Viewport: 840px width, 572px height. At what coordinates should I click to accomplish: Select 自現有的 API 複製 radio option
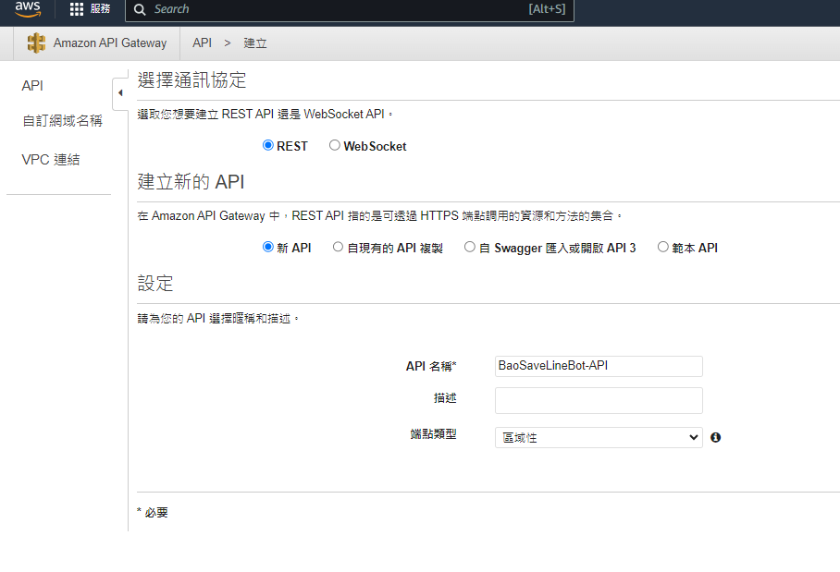[338, 247]
